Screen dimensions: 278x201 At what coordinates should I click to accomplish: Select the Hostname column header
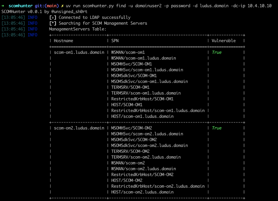(64, 41)
